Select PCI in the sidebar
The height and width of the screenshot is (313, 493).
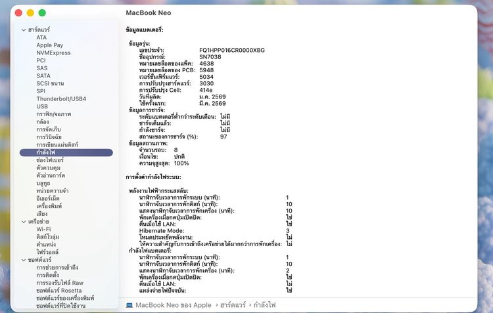coord(41,60)
